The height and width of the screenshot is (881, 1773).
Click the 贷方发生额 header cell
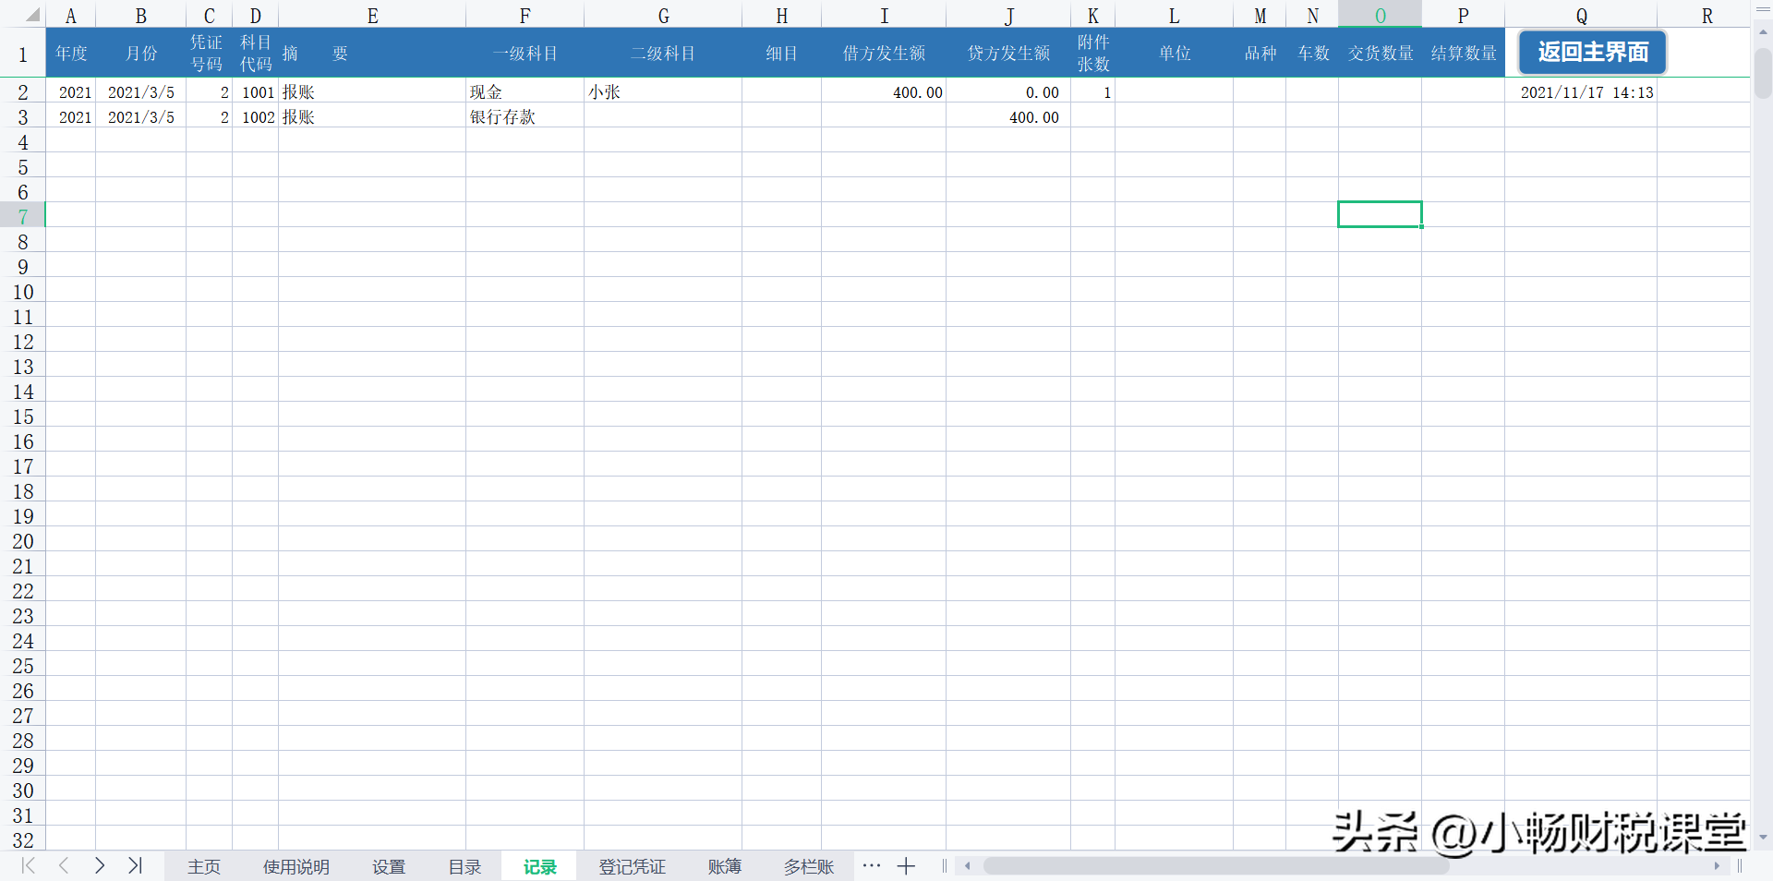1008,53
